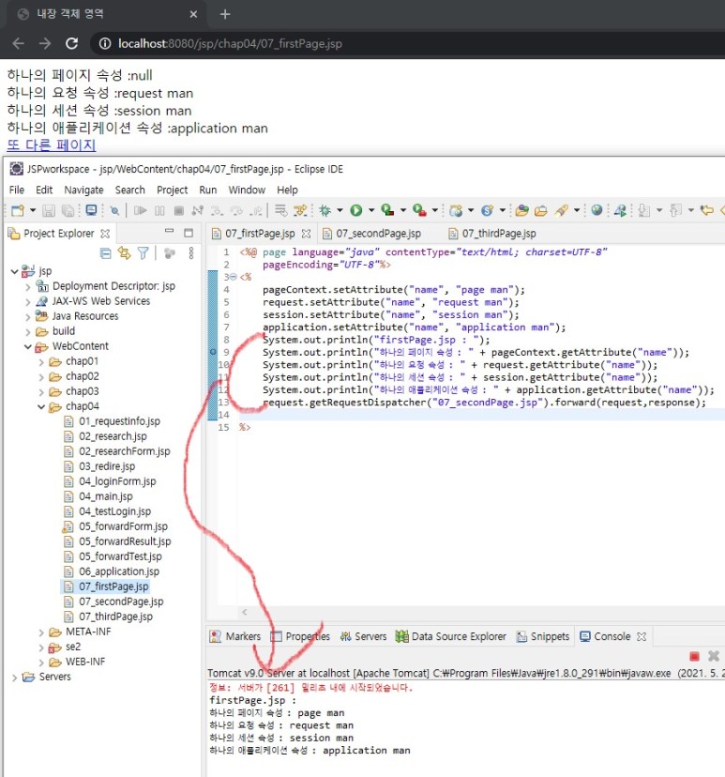The width and height of the screenshot is (725, 777).
Task: Click the editor horizontal scrollbar left arrow
Action: pyautogui.click(x=244, y=612)
